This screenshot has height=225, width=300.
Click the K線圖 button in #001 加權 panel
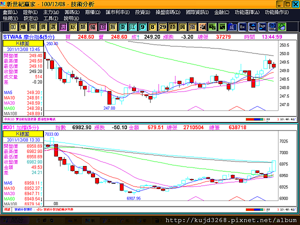coord(23,133)
